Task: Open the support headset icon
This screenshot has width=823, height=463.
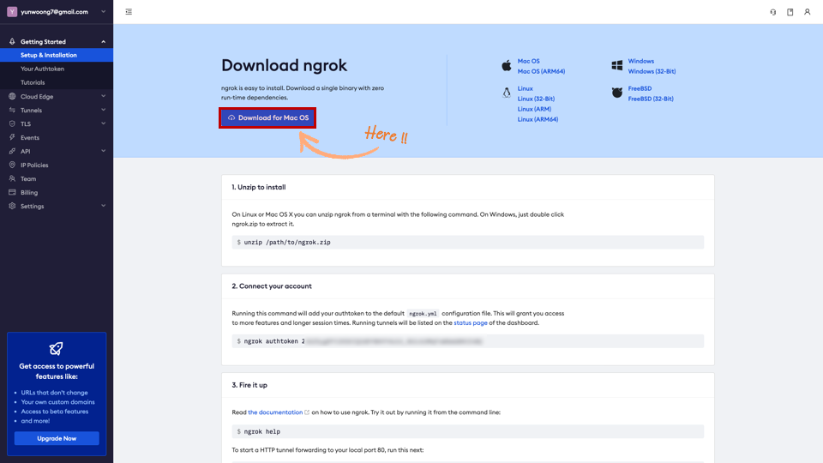Action: click(773, 11)
